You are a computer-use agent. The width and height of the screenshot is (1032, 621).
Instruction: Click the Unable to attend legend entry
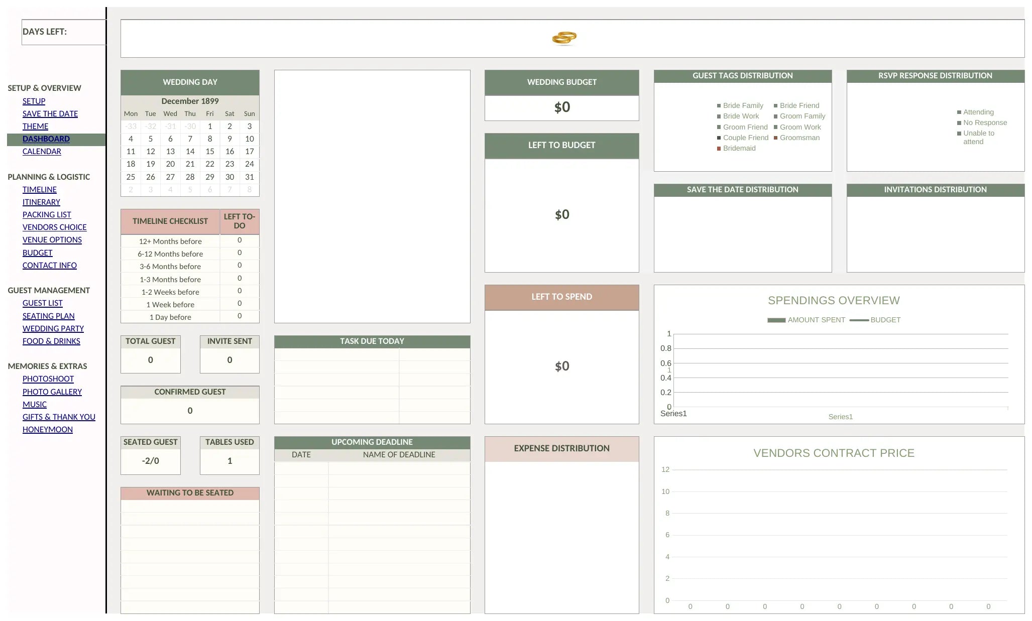click(976, 138)
